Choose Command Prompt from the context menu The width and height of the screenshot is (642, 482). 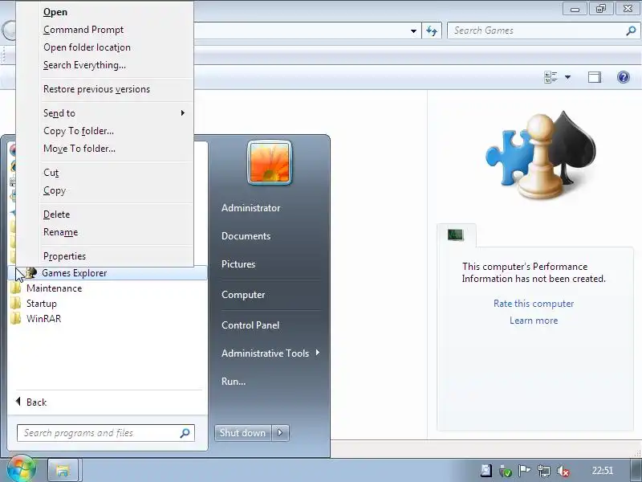coord(83,30)
